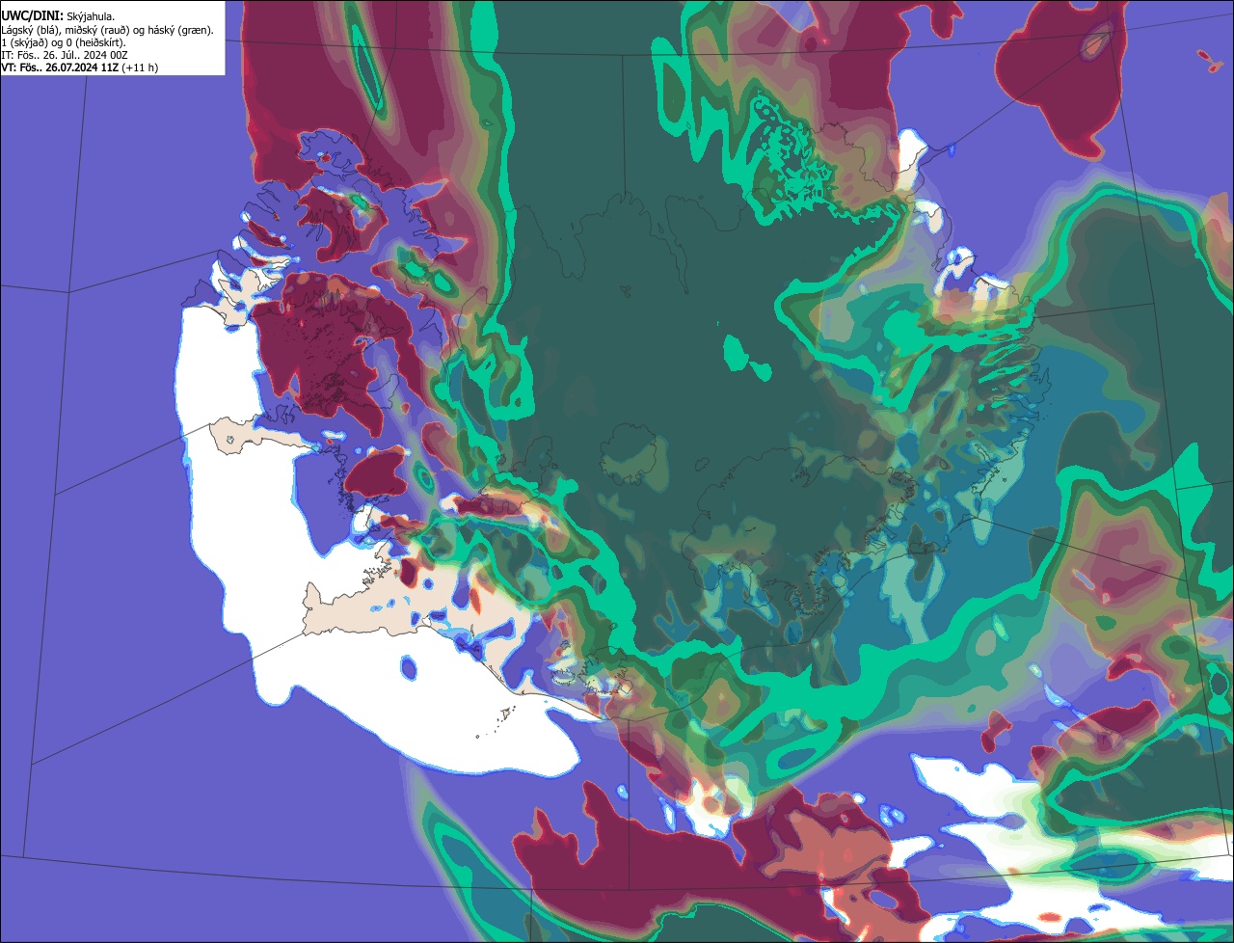
Task: Click the 'Lágský (blá), miðský (rauð)' legend line
Action: (x=108, y=30)
